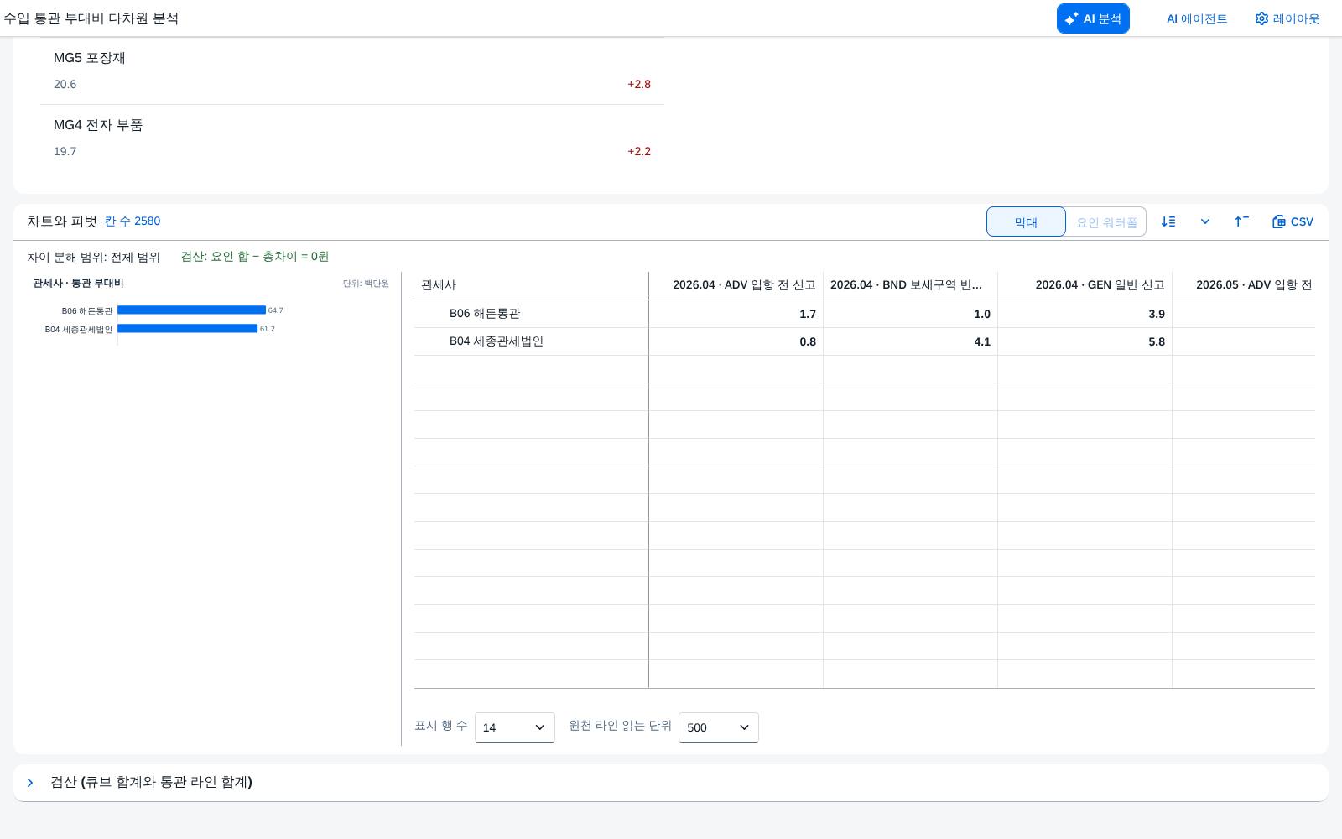Sort by the 2026.04 · ADV 입항 전 신고 column
Viewport: 1342px width, 839px height.
click(736, 285)
